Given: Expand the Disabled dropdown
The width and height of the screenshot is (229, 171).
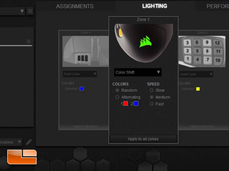Looking at the screenshot, I should [11, 142].
